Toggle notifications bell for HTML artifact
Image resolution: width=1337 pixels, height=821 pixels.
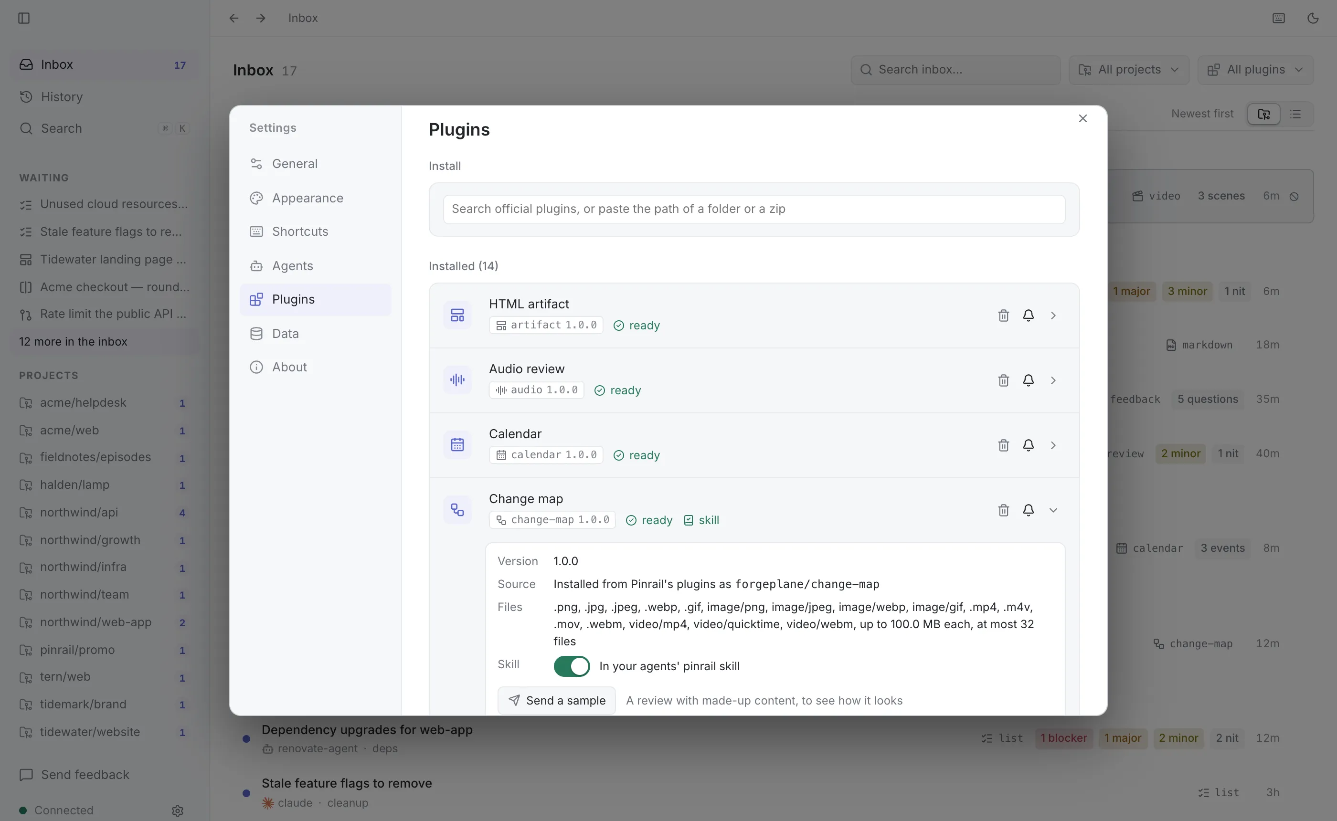[x=1028, y=316]
